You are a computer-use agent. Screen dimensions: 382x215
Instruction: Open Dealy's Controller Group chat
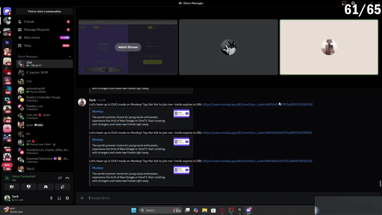[44, 99]
